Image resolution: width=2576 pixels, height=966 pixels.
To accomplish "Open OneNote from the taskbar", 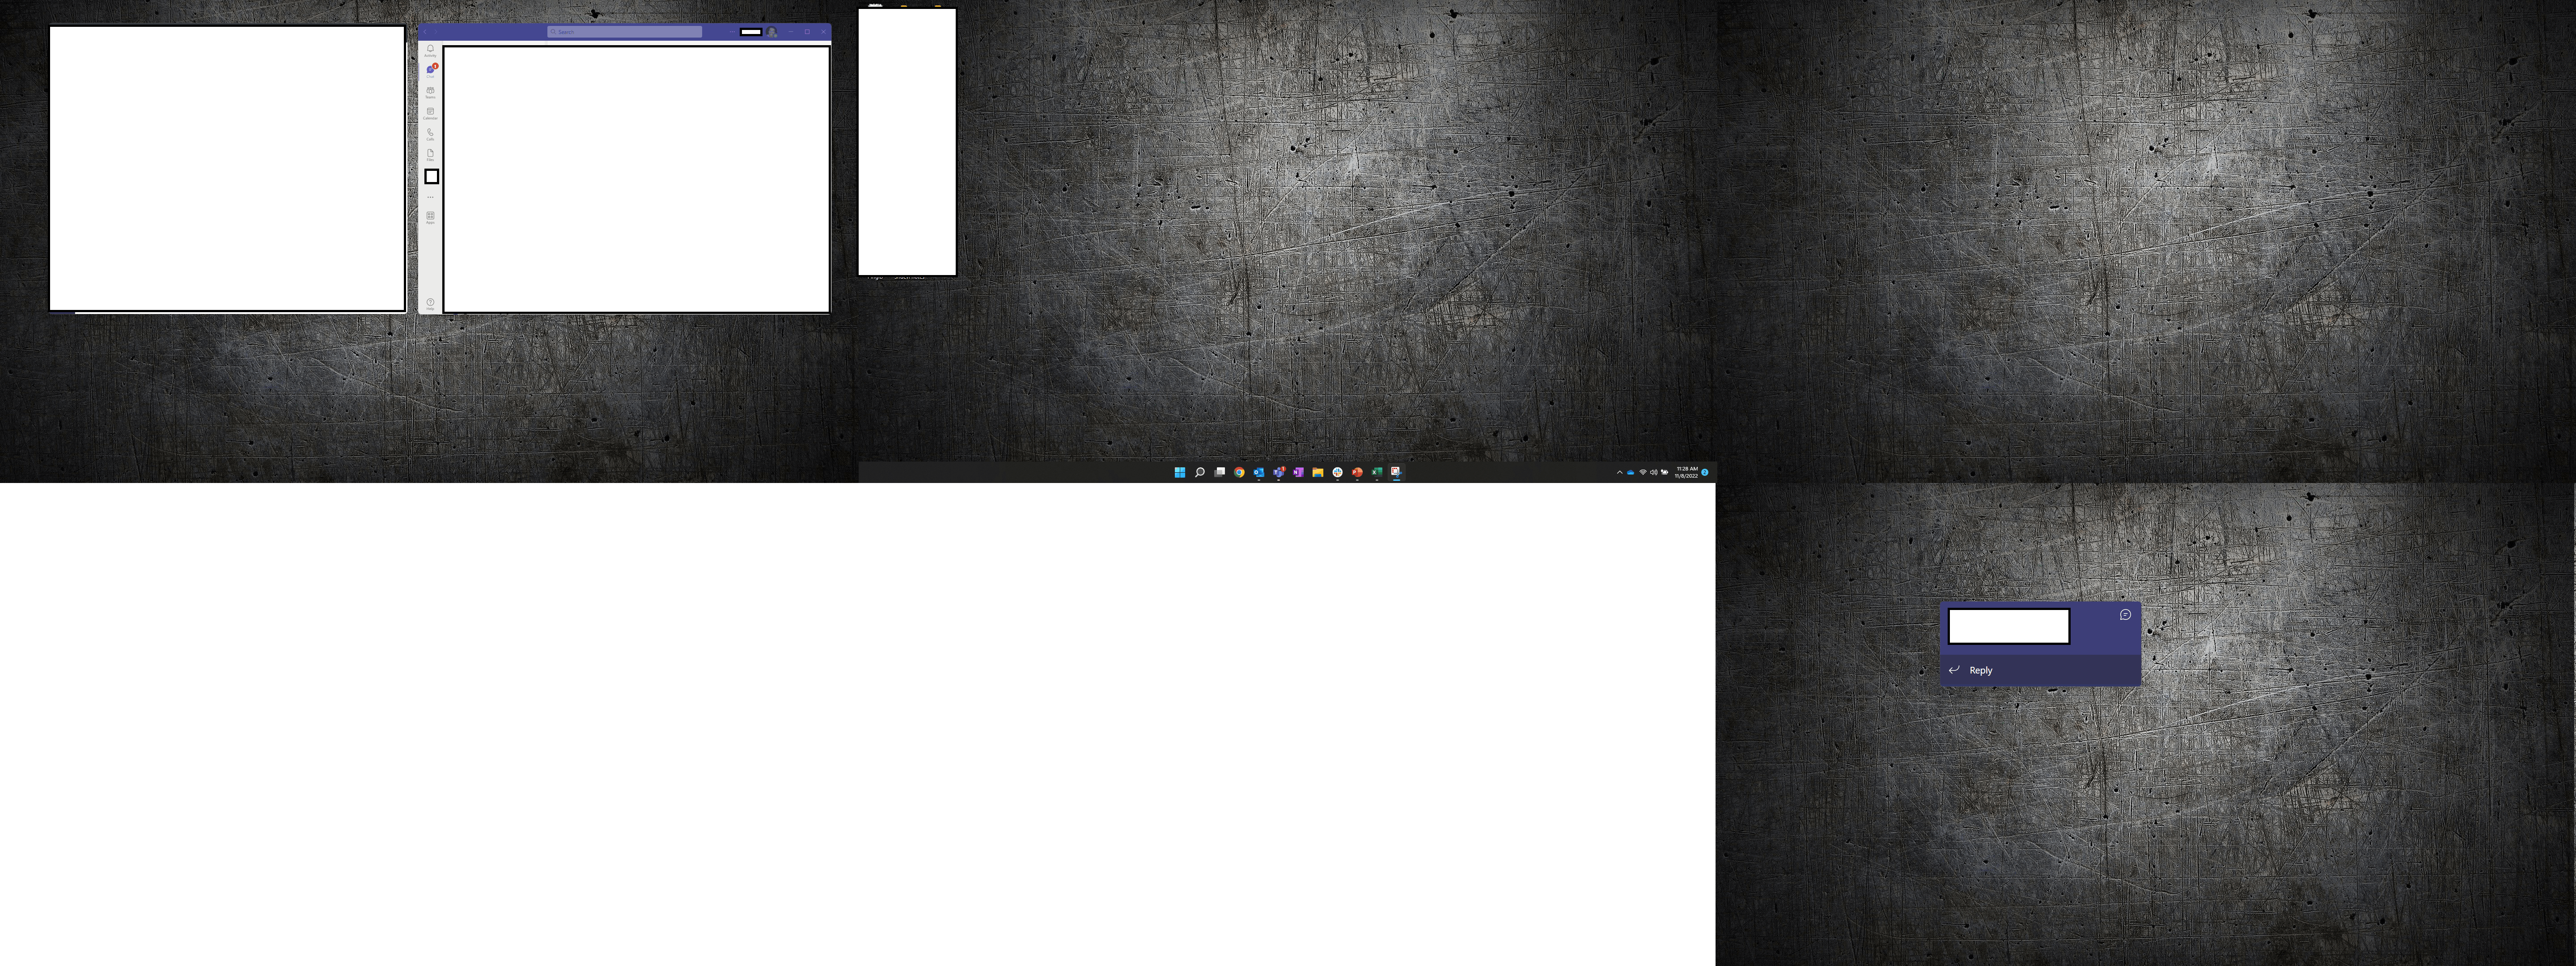I will pos(1298,472).
